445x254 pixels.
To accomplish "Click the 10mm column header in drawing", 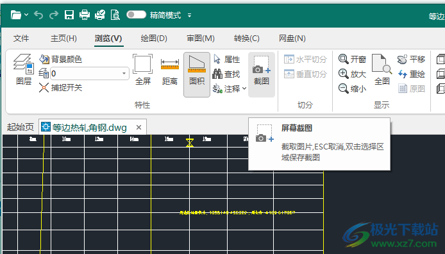I will pyautogui.click(x=66, y=139).
